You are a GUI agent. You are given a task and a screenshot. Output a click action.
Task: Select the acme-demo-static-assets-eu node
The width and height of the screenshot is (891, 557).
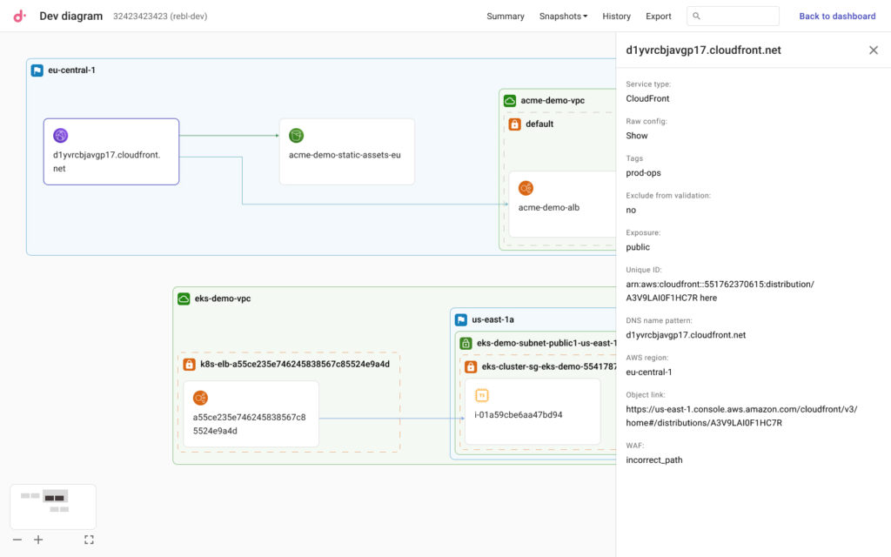click(347, 151)
